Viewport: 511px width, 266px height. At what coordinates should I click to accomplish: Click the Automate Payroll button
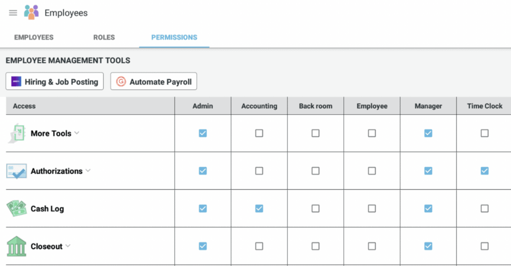[154, 82]
